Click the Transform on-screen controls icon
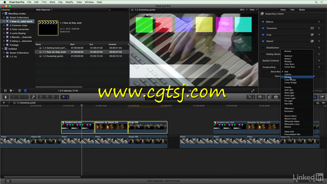 click(312, 28)
